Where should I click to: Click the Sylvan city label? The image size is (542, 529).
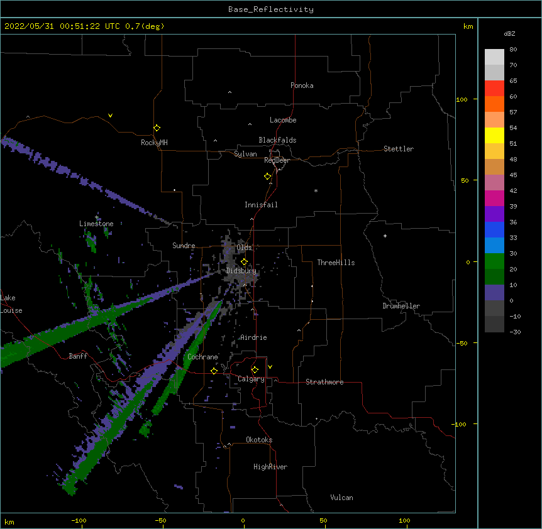[x=245, y=154]
